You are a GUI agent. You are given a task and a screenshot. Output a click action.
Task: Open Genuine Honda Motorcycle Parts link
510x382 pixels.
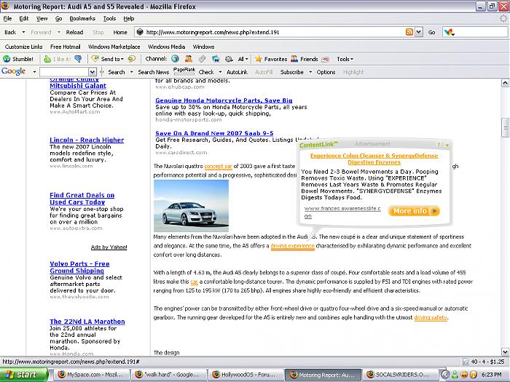tap(224, 100)
